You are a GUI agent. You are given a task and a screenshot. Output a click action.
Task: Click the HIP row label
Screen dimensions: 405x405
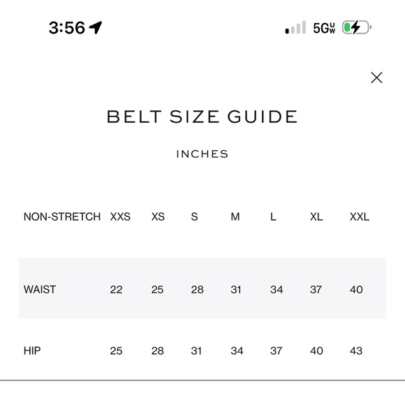[32, 351]
